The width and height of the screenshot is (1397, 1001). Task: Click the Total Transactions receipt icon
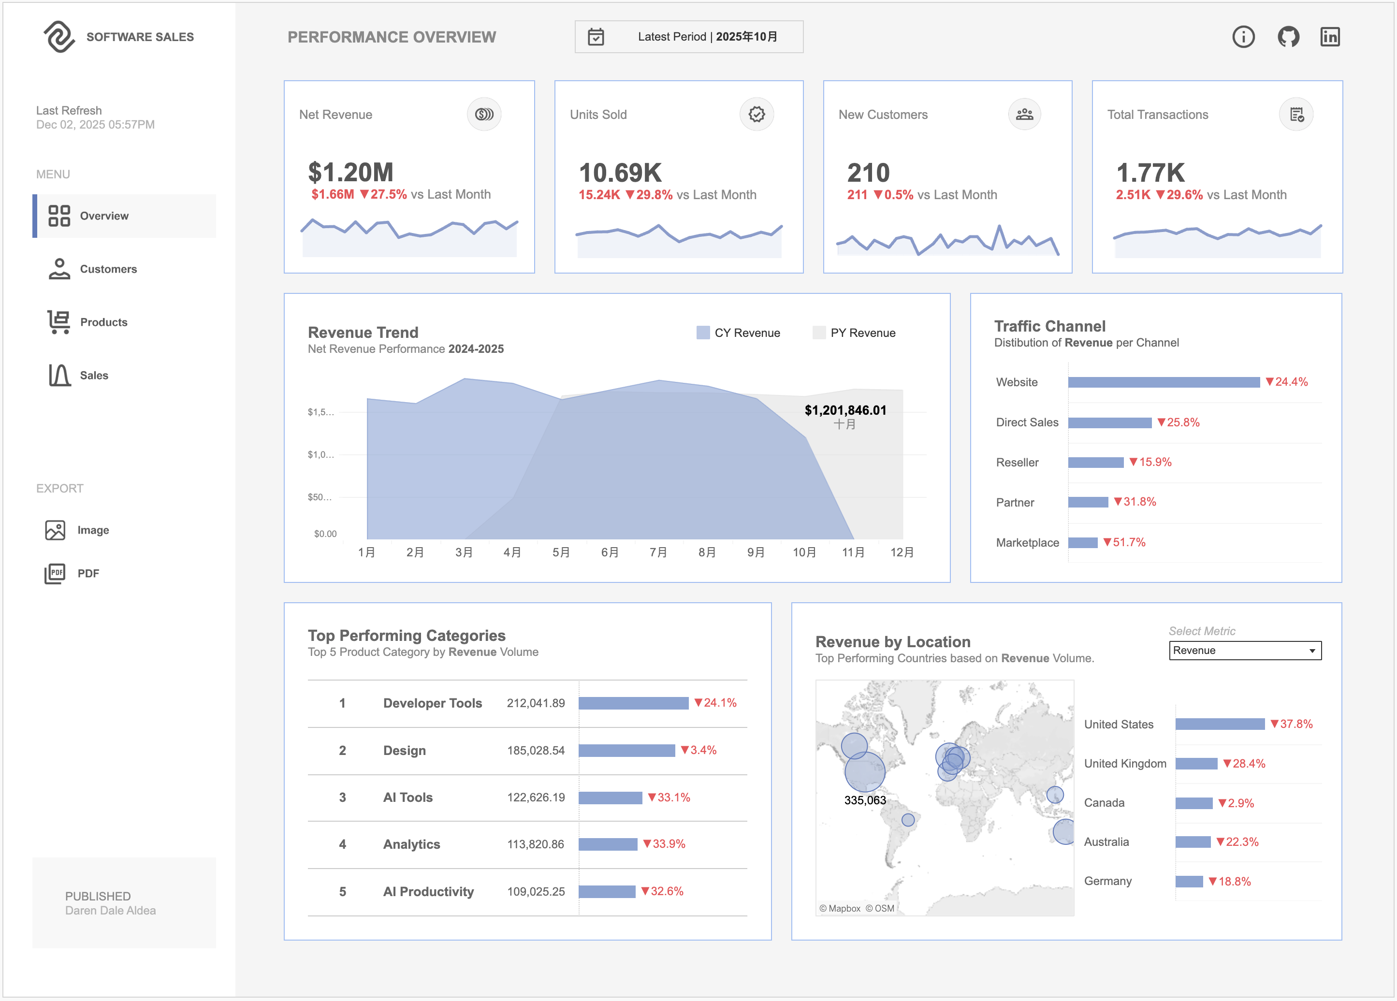[1296, 115]
